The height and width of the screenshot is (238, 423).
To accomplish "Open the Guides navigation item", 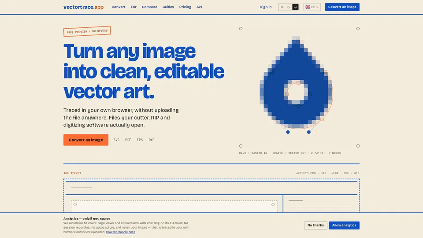I will coord(168,7).
